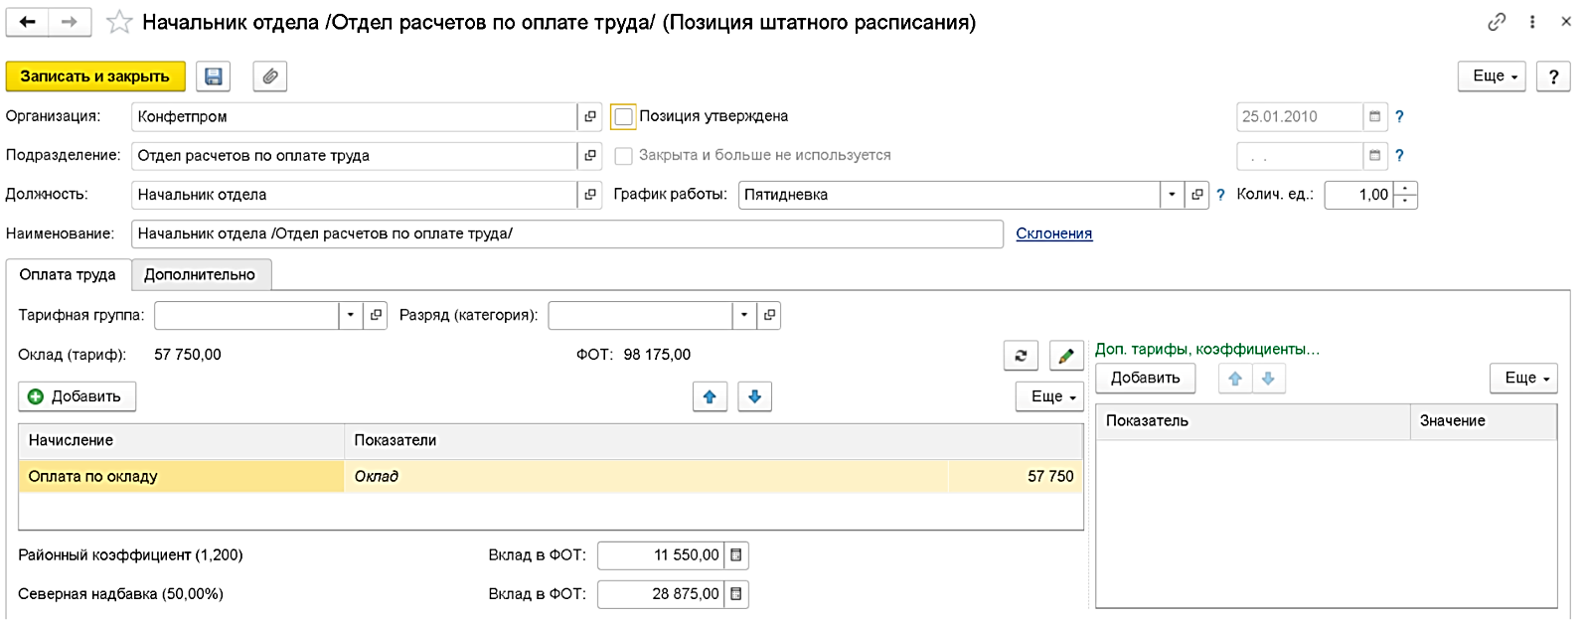
Task: Open Еще menu for extra tariffs
Action: click(1523, 379)
